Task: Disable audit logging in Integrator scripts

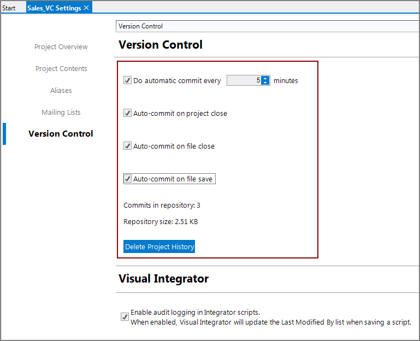Action: [x=125, y=317]
